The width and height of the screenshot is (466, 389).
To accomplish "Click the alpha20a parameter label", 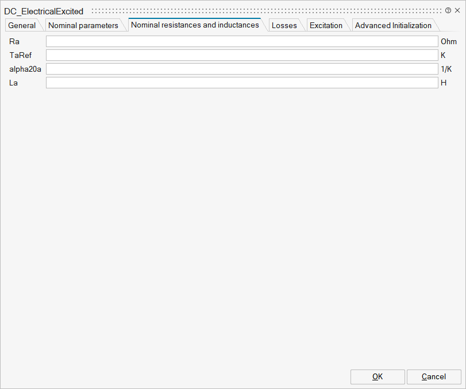I will click(x=25, y=69).
